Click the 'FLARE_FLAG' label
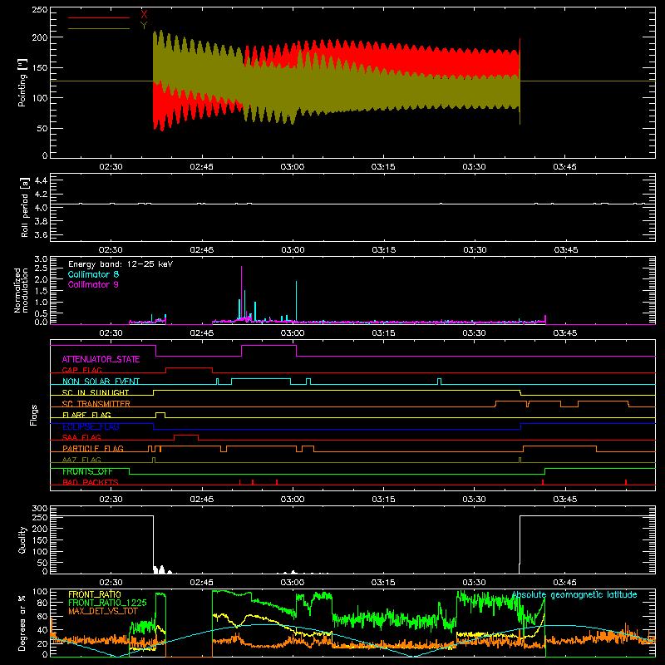Screen dimensions: 665x665 [x=86, y=415]
